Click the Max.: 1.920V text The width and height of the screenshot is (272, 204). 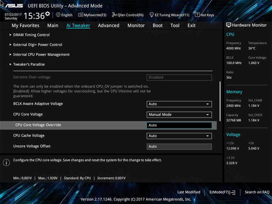coord(48,178)
